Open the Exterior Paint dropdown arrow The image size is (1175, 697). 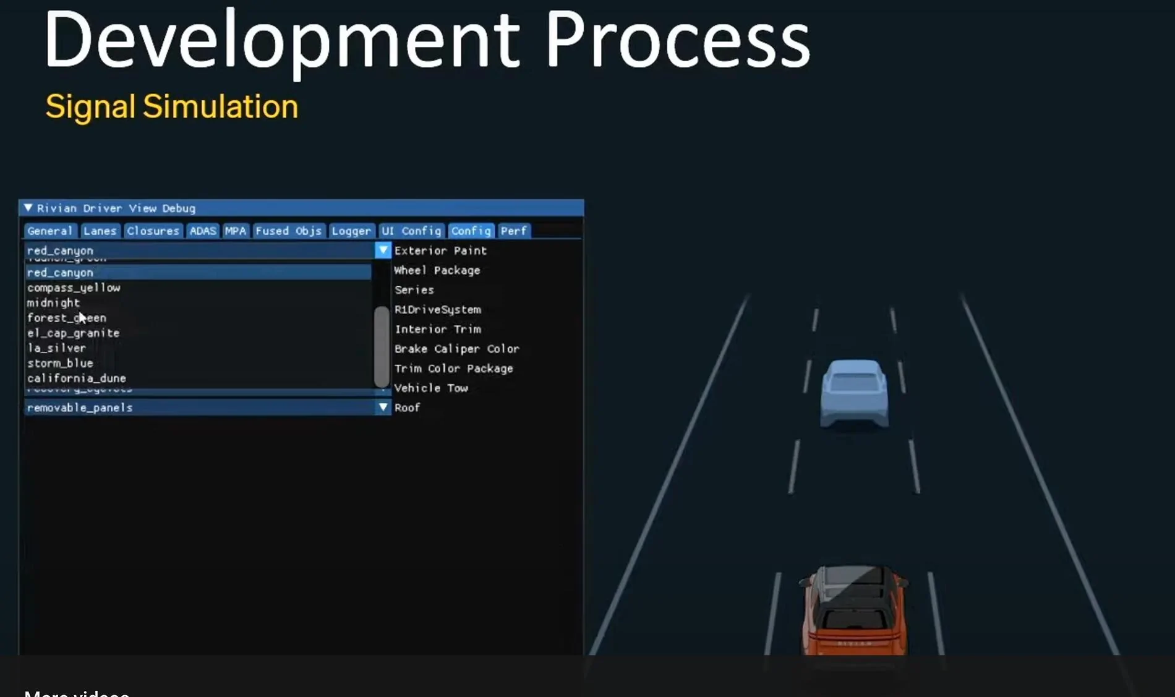point(383,250)
